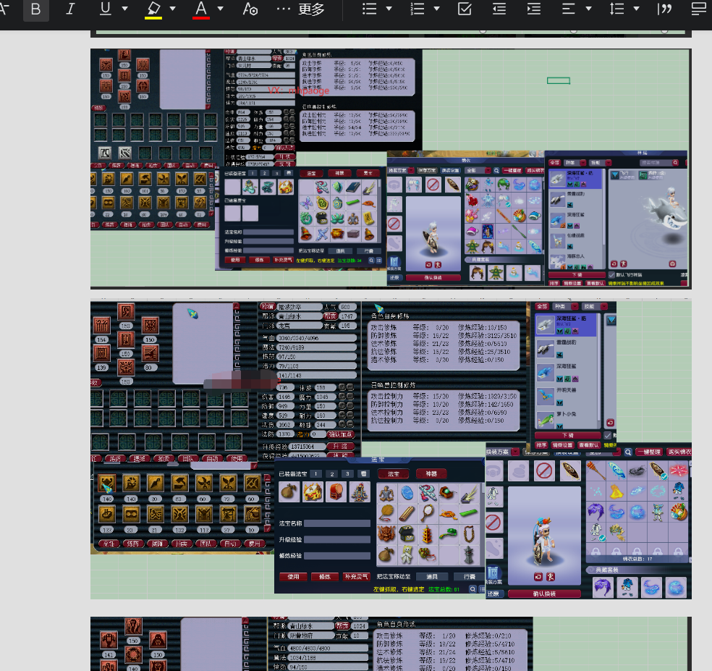Viewport: 712px width, 671px height.
Task: Open font color dropdown arrow
Action: [x=221, y=9]
